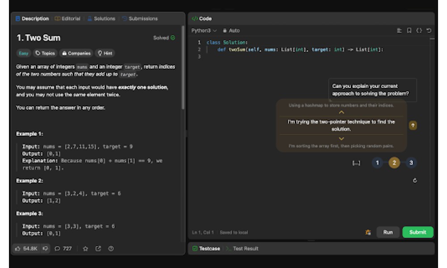Show the Companies tag
The image size is (447, 268).
pos(76,53)
